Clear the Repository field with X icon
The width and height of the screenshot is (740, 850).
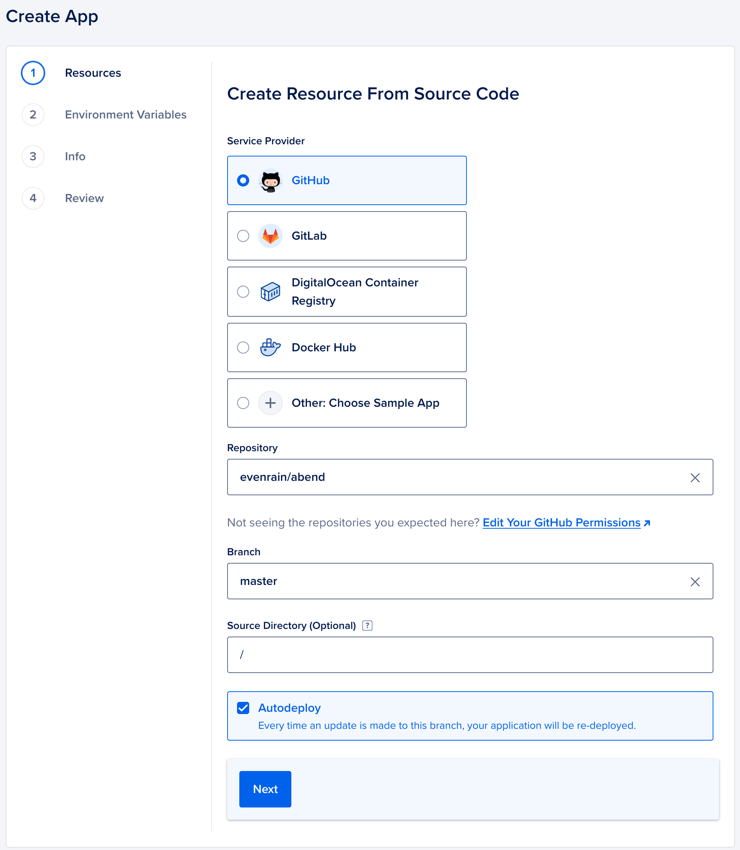(695, 478)
